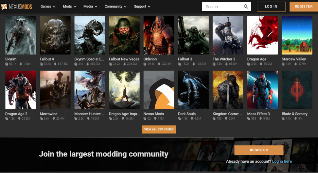
Task: Open Fallout New Vegas cover art
Action: point(124,35)
